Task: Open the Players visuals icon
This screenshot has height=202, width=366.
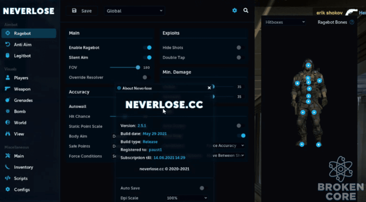Action: 8,77
